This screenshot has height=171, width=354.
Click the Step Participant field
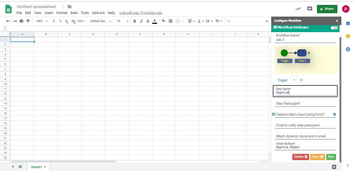pyautogui.click(x=306, y=103)
